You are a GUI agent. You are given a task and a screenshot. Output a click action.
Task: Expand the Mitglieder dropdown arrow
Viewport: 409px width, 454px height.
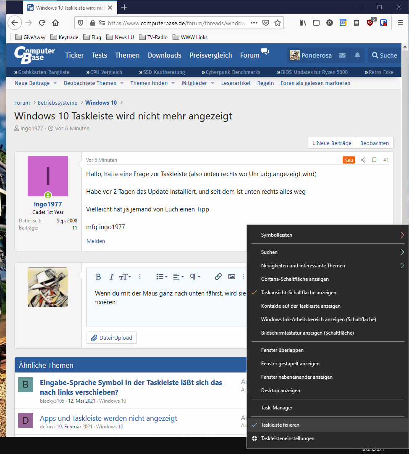click(212, 83)
